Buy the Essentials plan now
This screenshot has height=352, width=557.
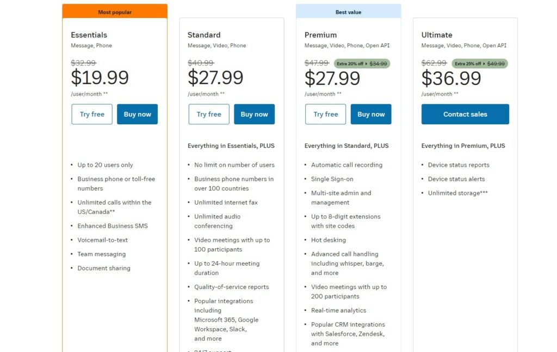click(138, 114)
